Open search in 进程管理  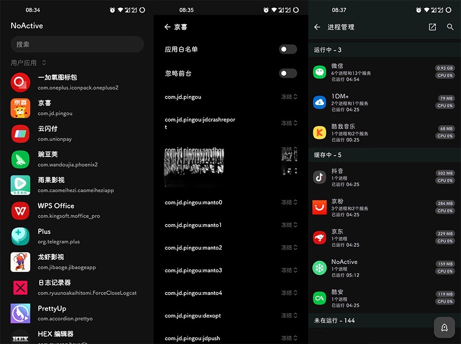[x=450, y=27]
